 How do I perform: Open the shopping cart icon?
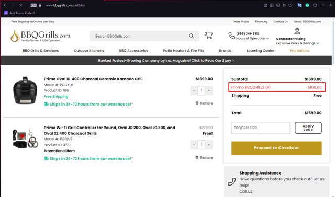pos(208,36)
